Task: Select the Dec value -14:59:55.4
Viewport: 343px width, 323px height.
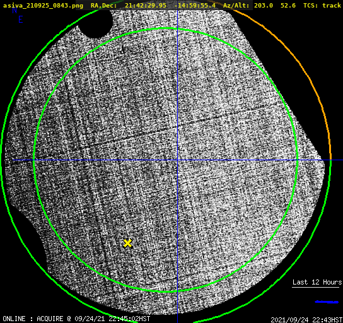Action: tap(195, 6)
